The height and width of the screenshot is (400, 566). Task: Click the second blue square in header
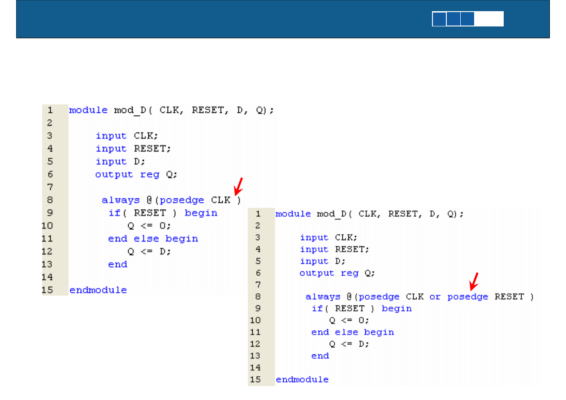[454, 19]
